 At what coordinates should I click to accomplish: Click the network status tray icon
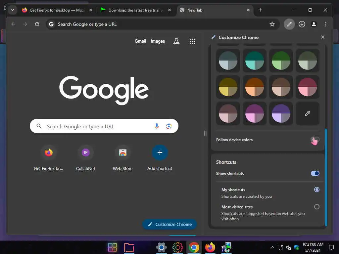[280, 247]
